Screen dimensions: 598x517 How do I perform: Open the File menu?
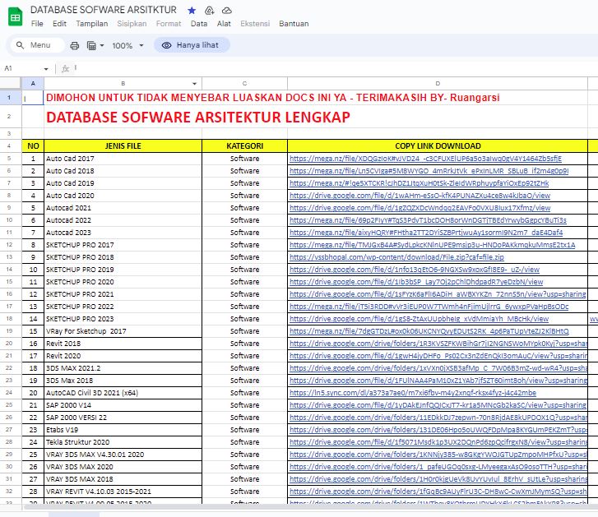tap(37, 24)
